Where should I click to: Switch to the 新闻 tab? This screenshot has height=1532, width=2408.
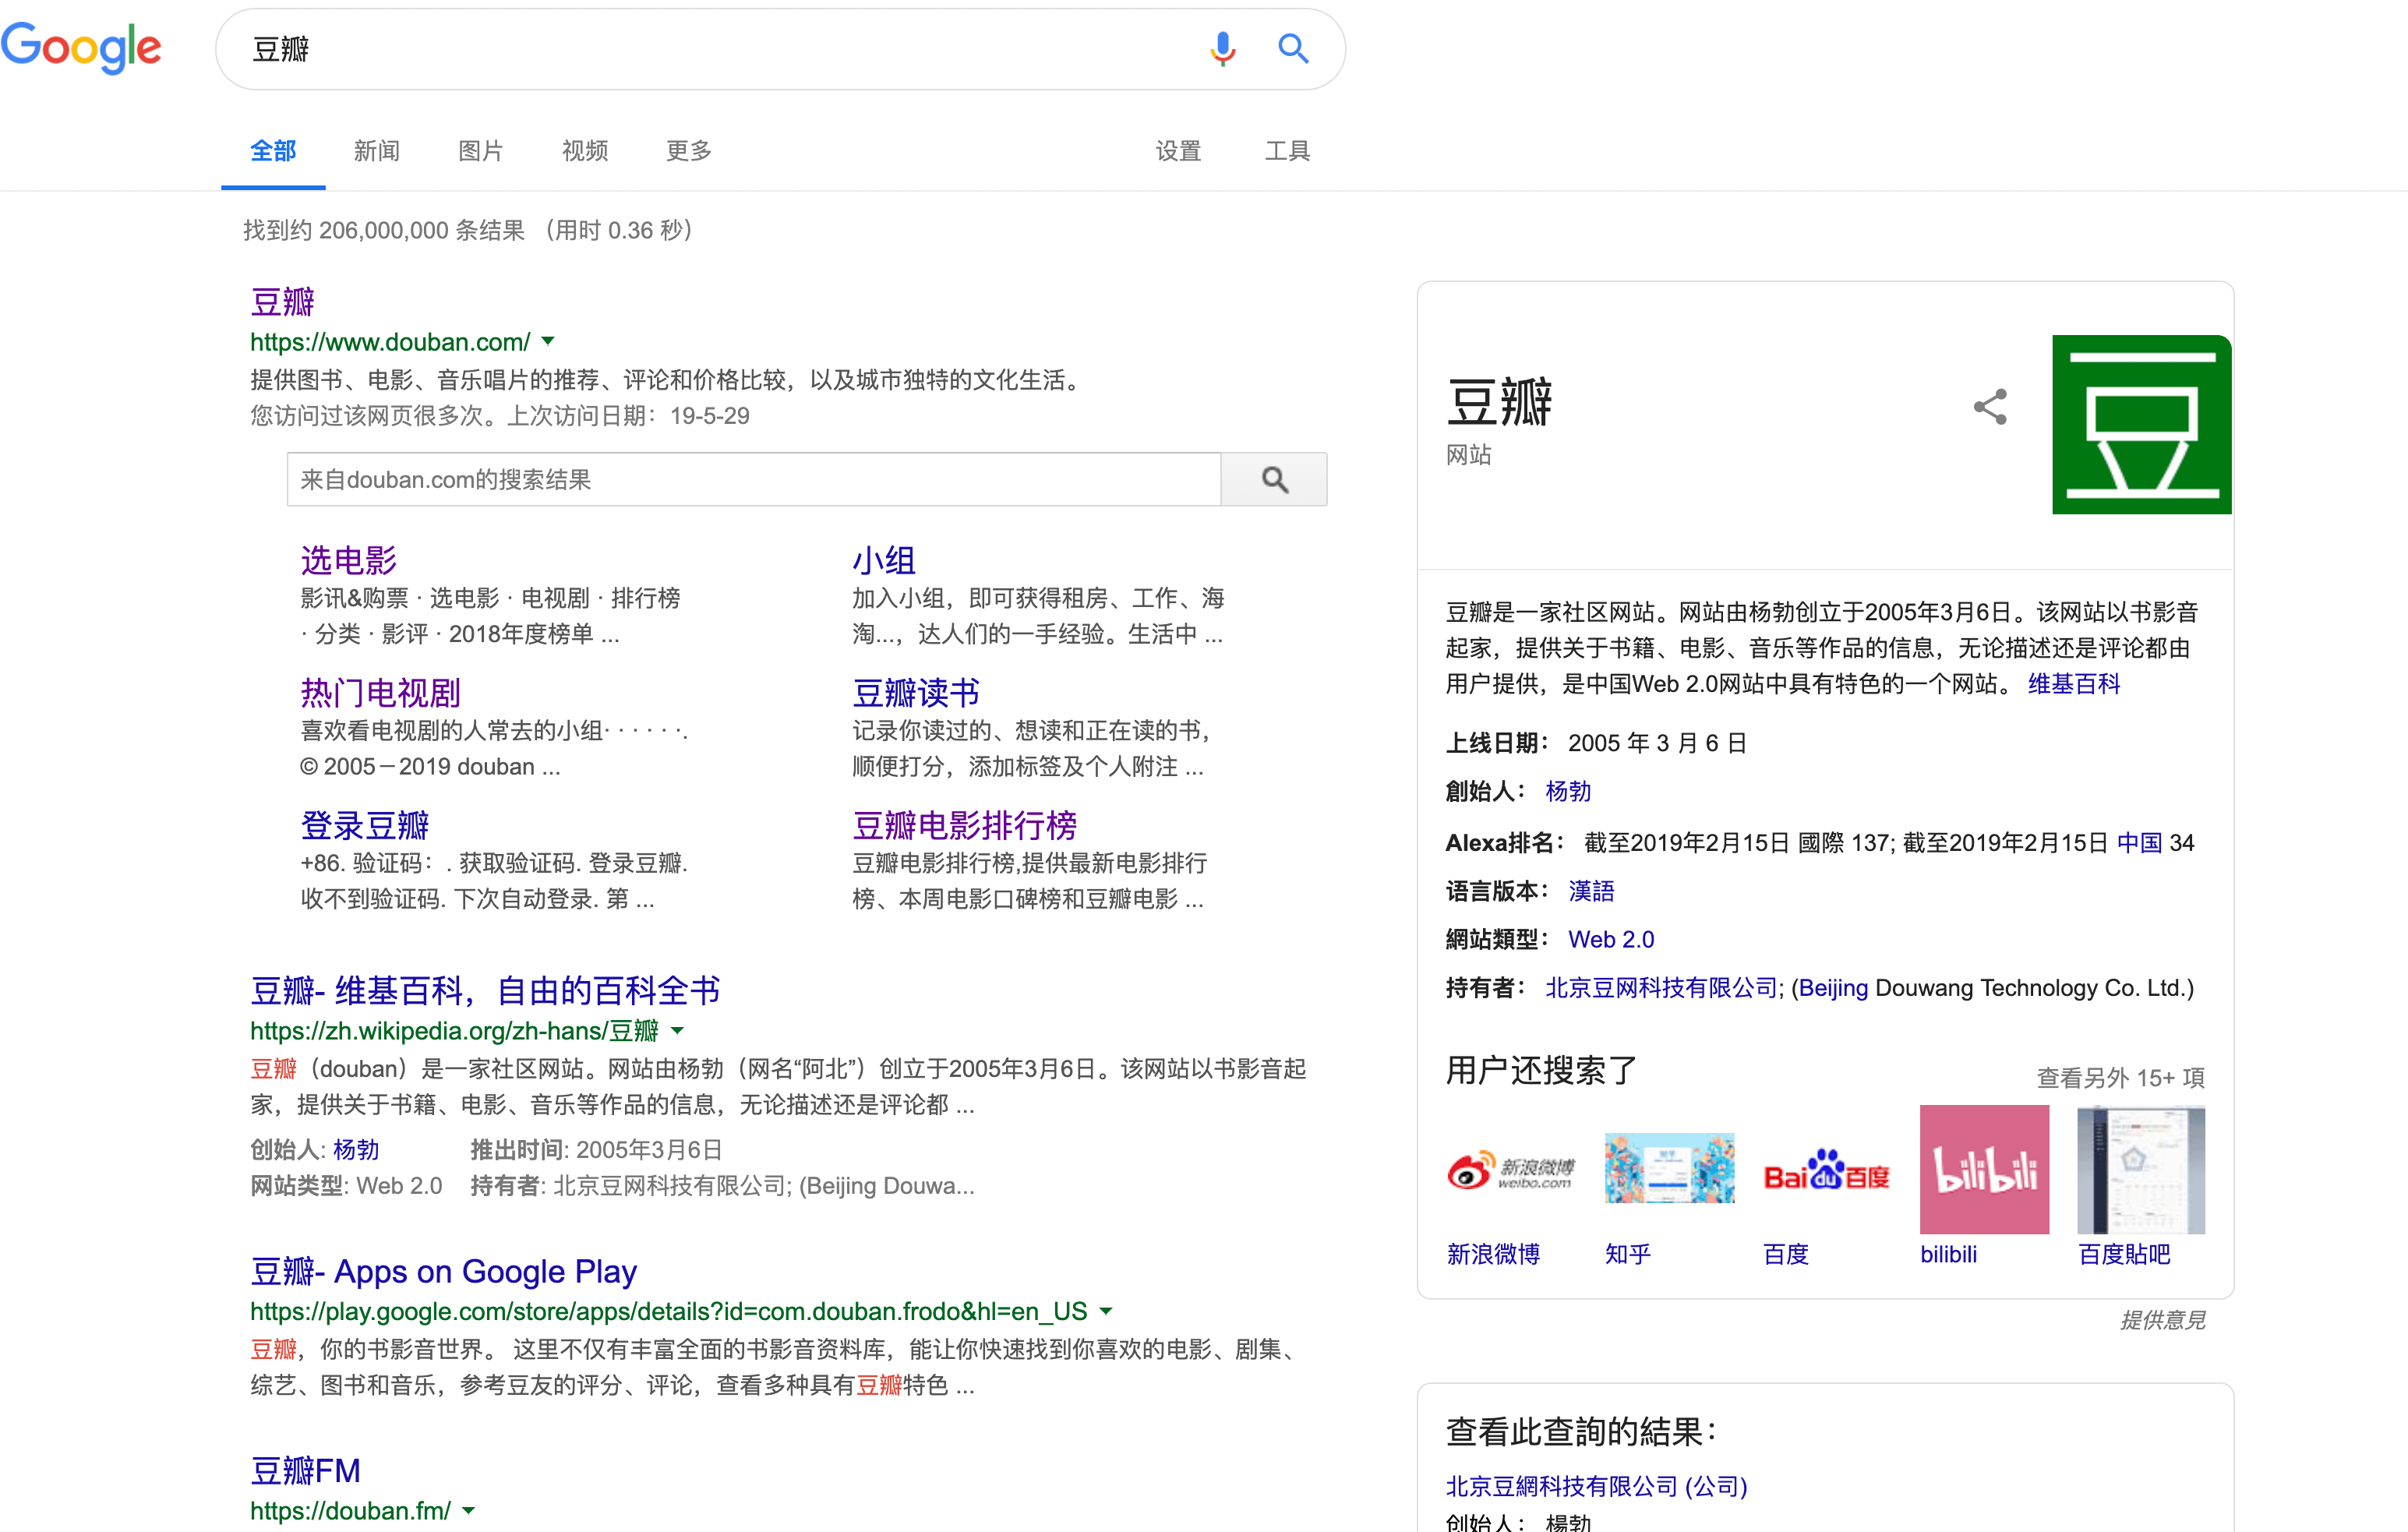click(377, 151)
